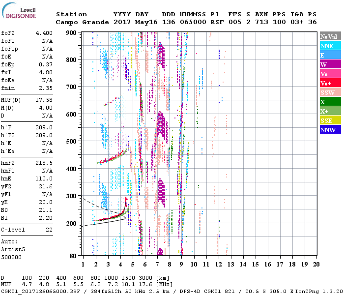
Task: Click the MUF(D) value 17.58
Action: coord(44,100)
